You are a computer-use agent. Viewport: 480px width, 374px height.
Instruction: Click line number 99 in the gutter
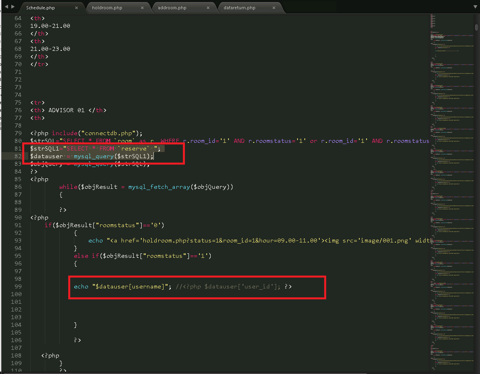[18, 286]
